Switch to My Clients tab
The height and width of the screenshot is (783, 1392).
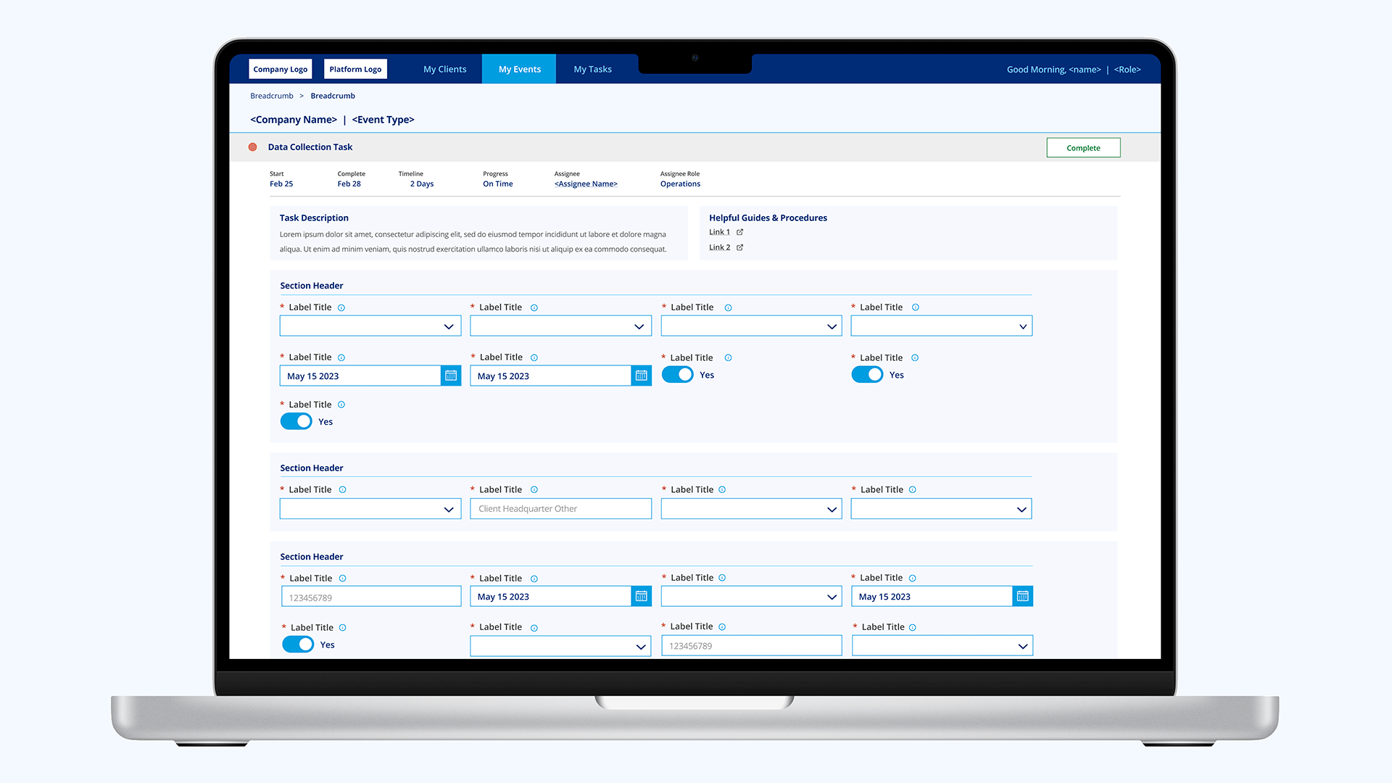(445, 69)
